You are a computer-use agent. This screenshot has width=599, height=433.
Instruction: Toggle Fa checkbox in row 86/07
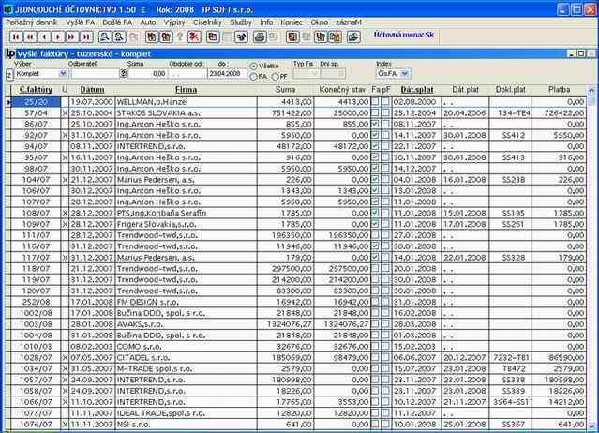coord(375,124)
